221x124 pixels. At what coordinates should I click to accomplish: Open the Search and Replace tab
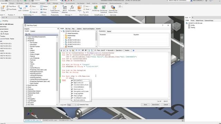pyautogui.click(x=89, y=29)
